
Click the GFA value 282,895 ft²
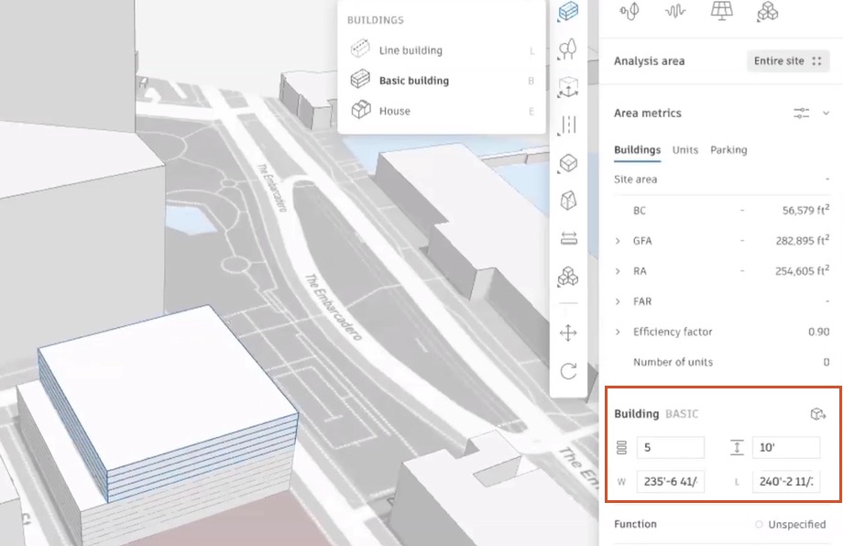(x=802, y=241)
